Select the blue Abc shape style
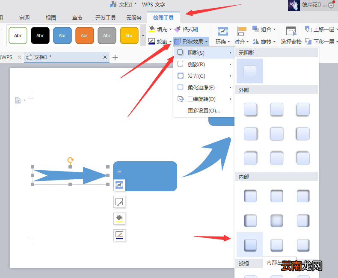 tap(62, 35)
